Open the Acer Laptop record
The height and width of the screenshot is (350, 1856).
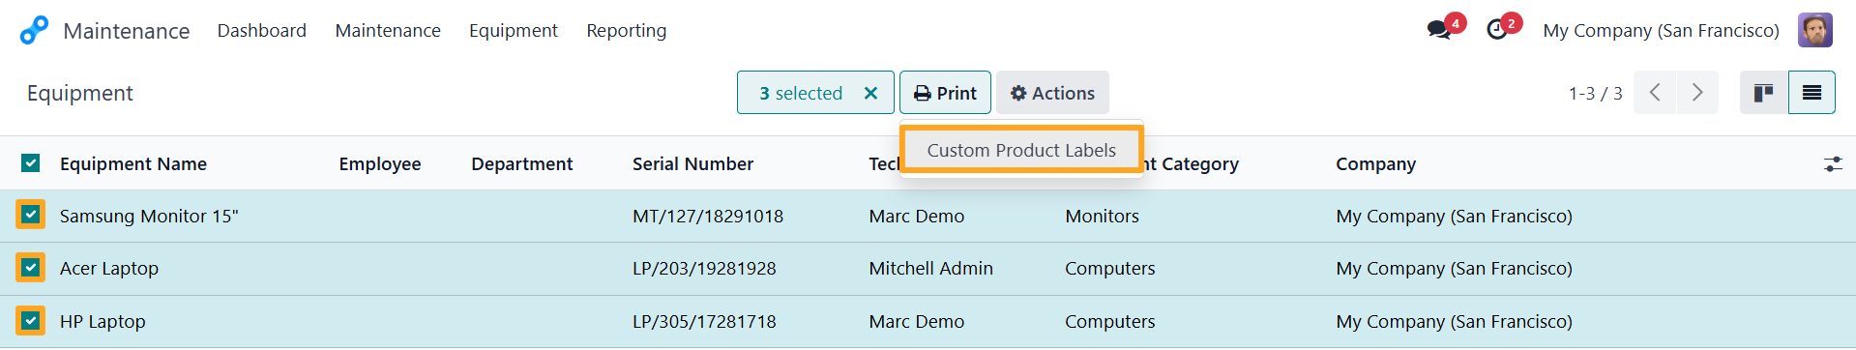click(109, 269)
